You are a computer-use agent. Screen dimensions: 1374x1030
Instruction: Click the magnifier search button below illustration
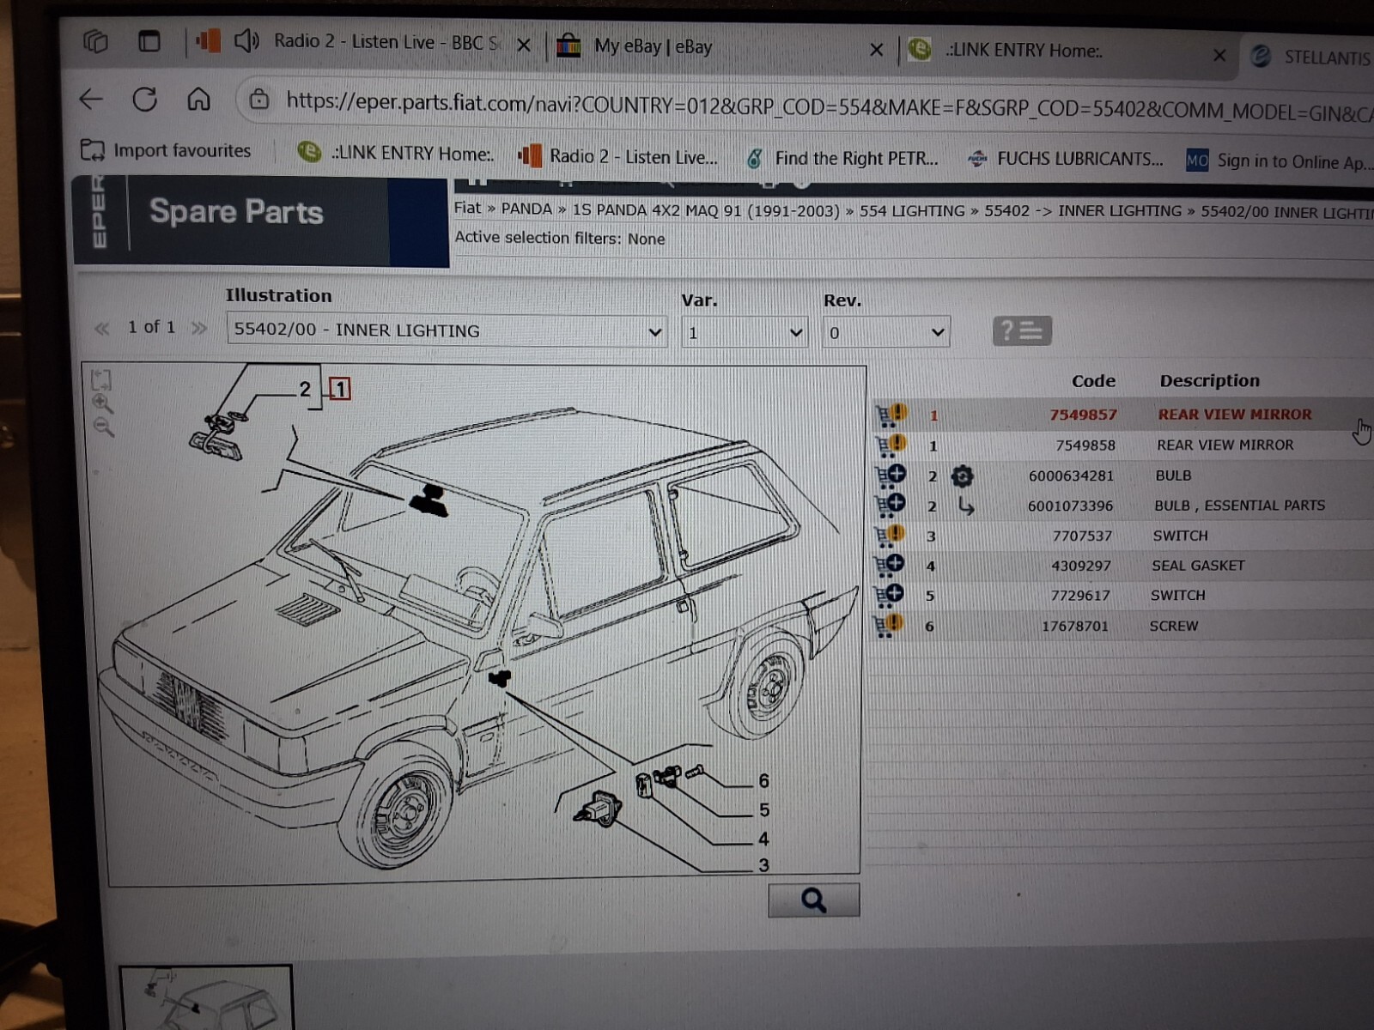tap(813, 900)
